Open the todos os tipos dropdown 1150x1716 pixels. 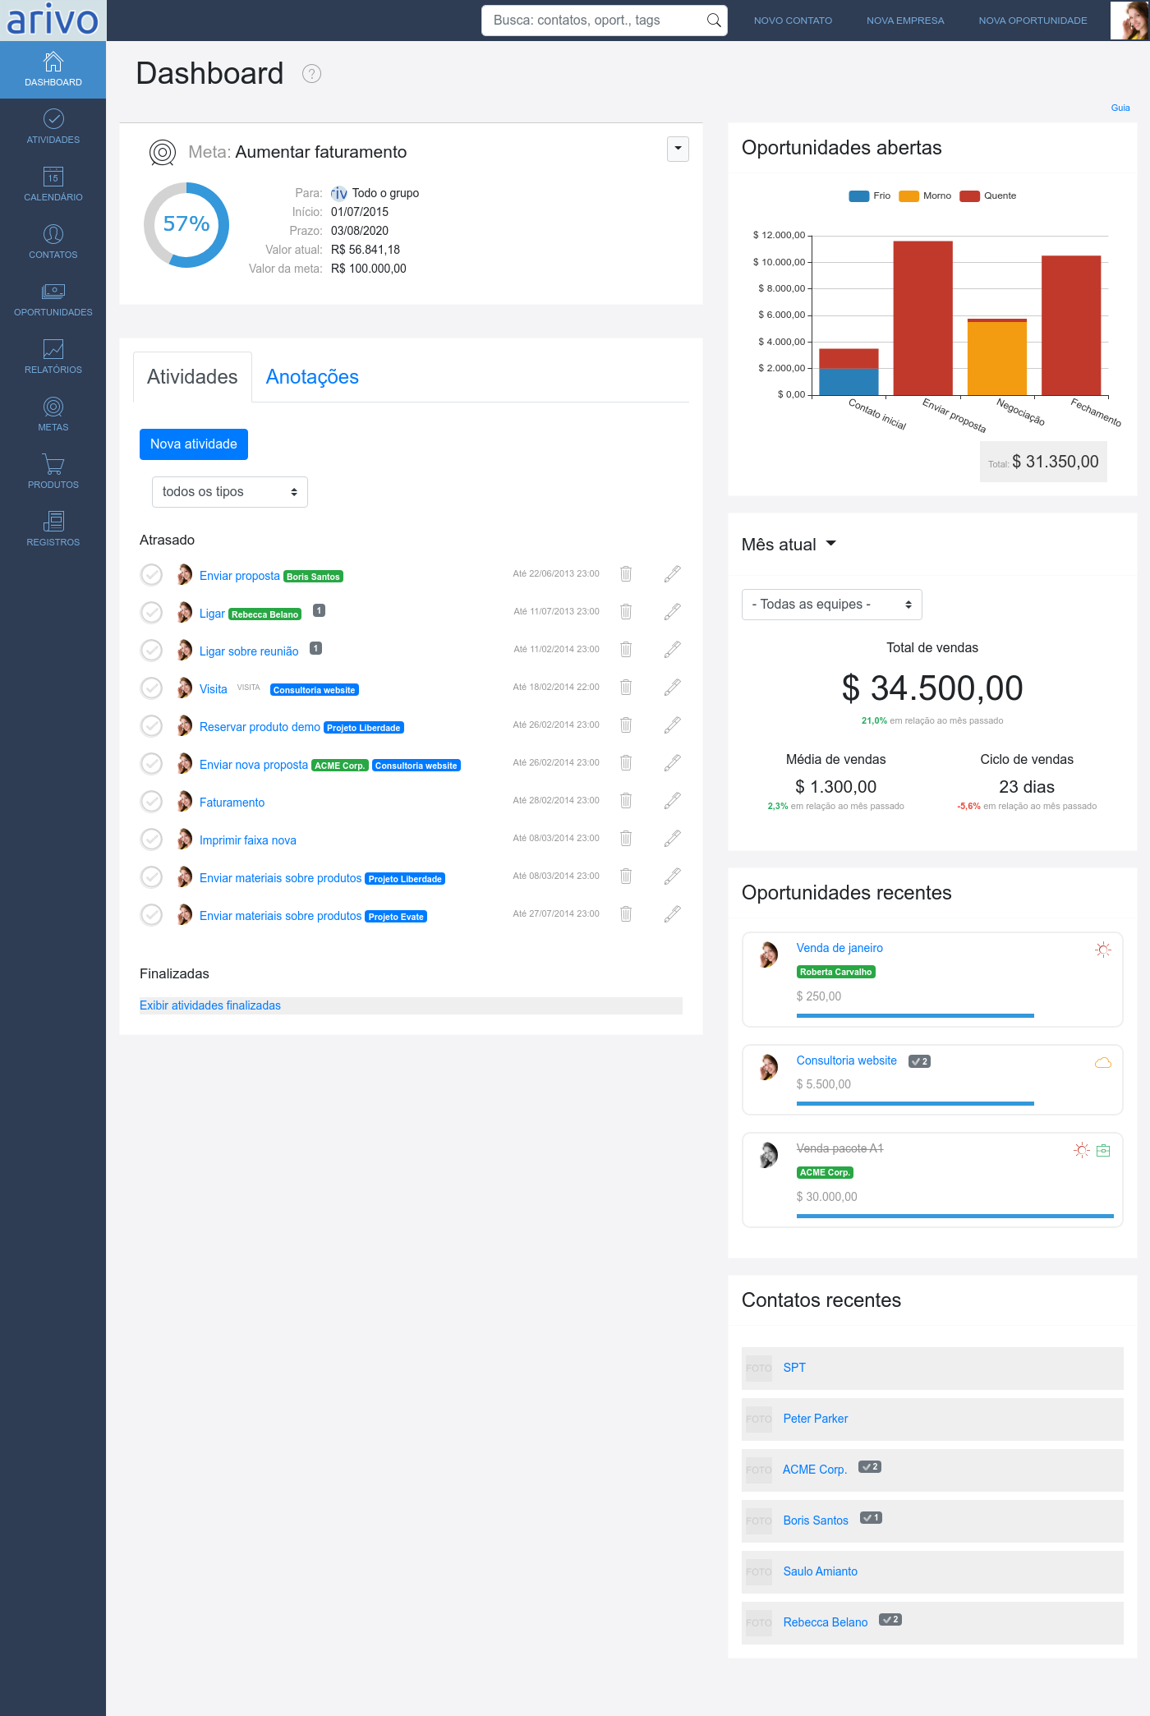[230, 492]
